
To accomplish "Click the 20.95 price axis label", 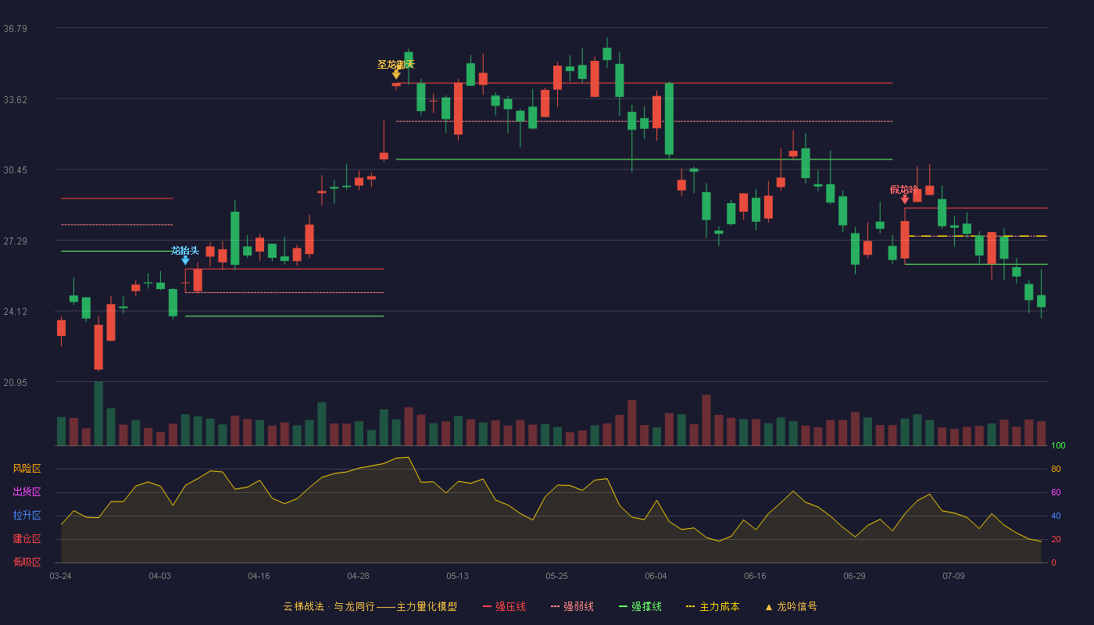I will pos(15,383).
